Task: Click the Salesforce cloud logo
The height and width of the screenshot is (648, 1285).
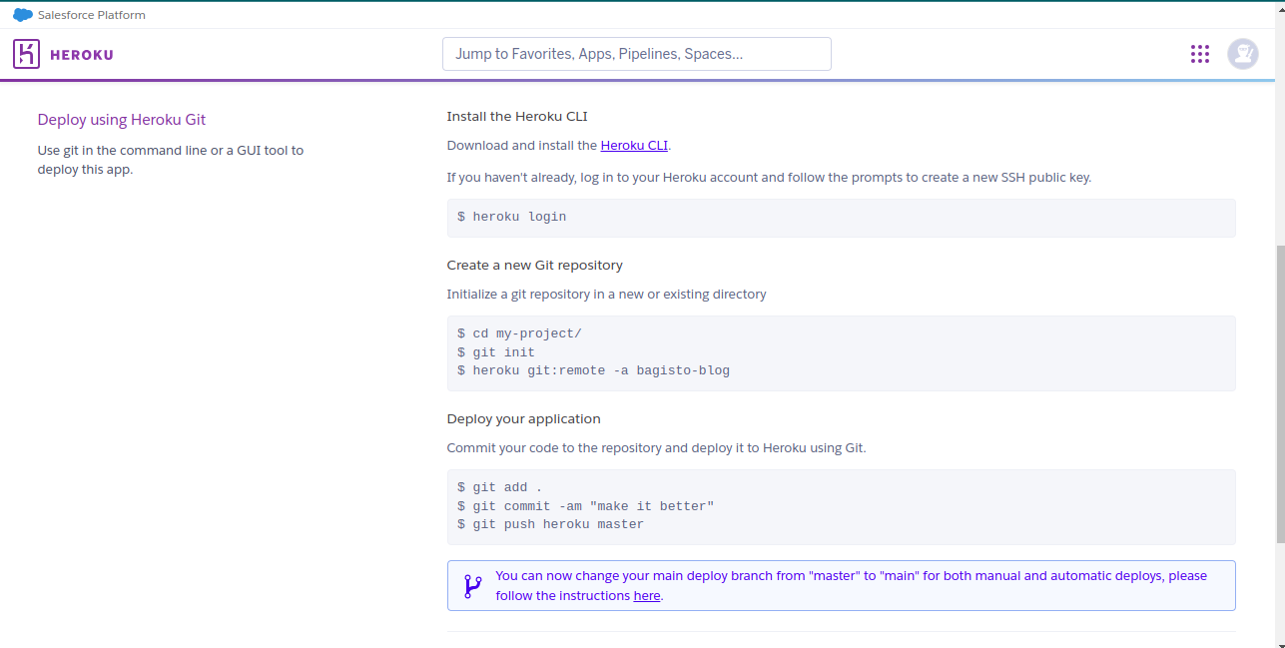Action: pyautogui.click(x=22, y=15)
